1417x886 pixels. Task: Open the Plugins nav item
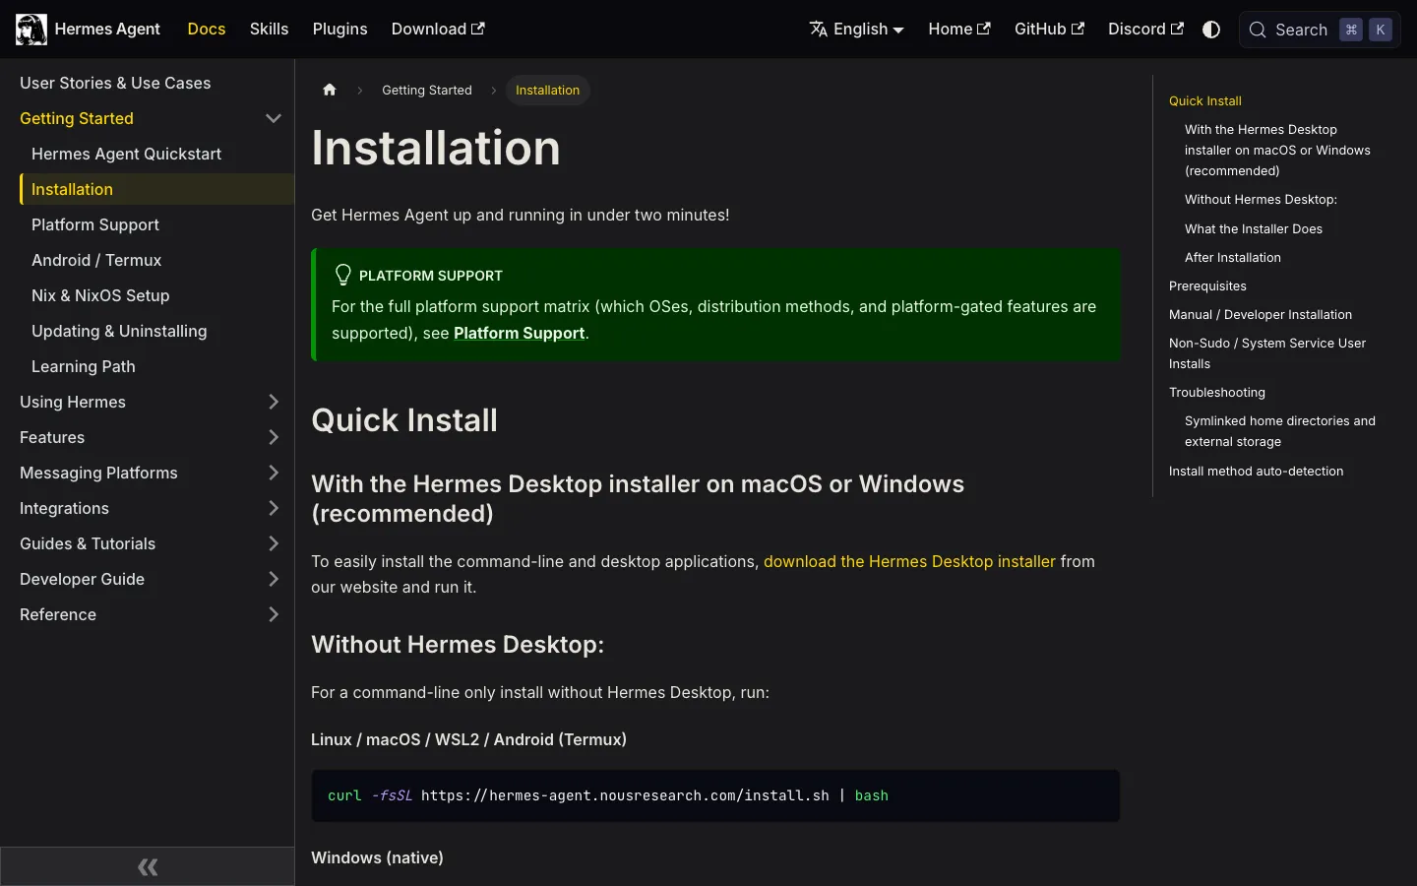coord(339,30)
